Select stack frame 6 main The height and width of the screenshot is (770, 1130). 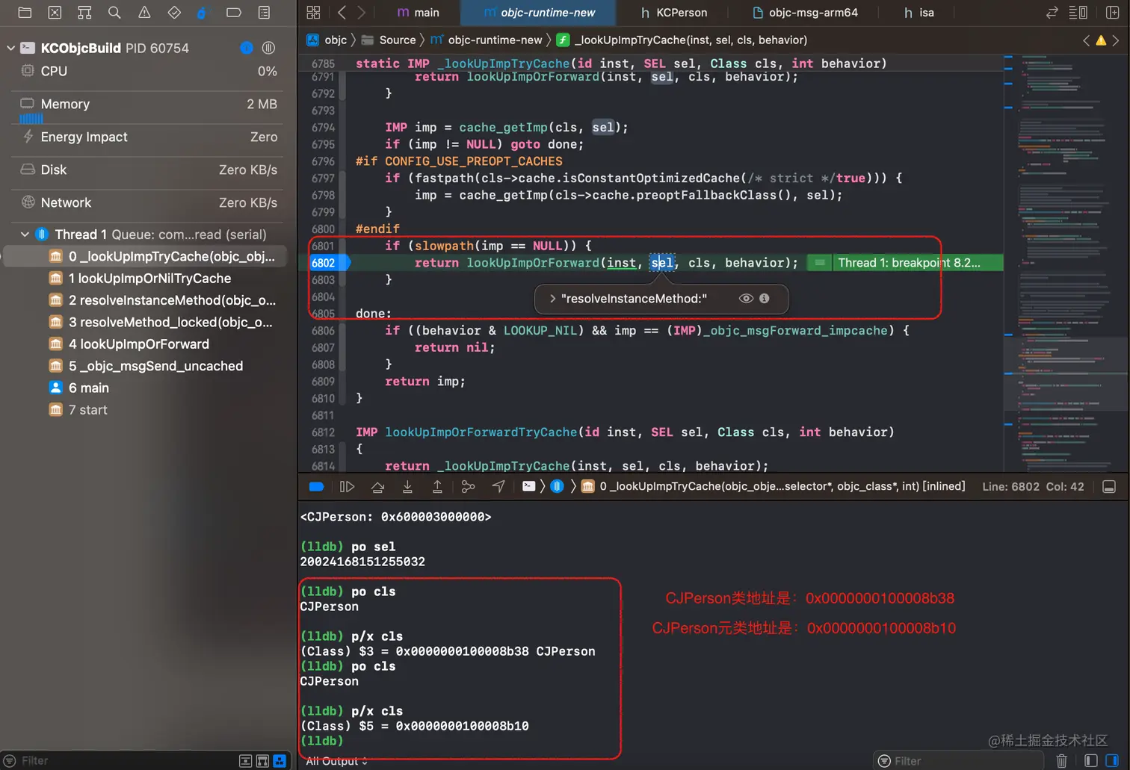click(x=145, y=388)
